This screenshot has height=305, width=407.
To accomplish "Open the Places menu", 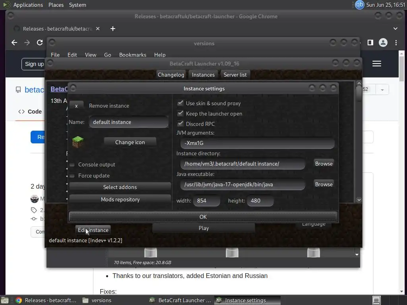I will click(x=56, y=5).
